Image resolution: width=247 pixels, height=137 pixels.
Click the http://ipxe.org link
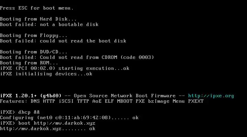click(x=211, y=96)
